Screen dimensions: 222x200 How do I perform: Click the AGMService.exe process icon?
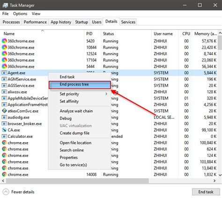pos(4,79)
